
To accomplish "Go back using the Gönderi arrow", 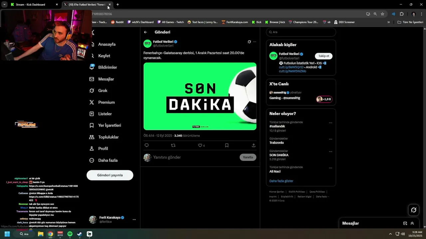I will pyautogui.click(x=145, y=32).
